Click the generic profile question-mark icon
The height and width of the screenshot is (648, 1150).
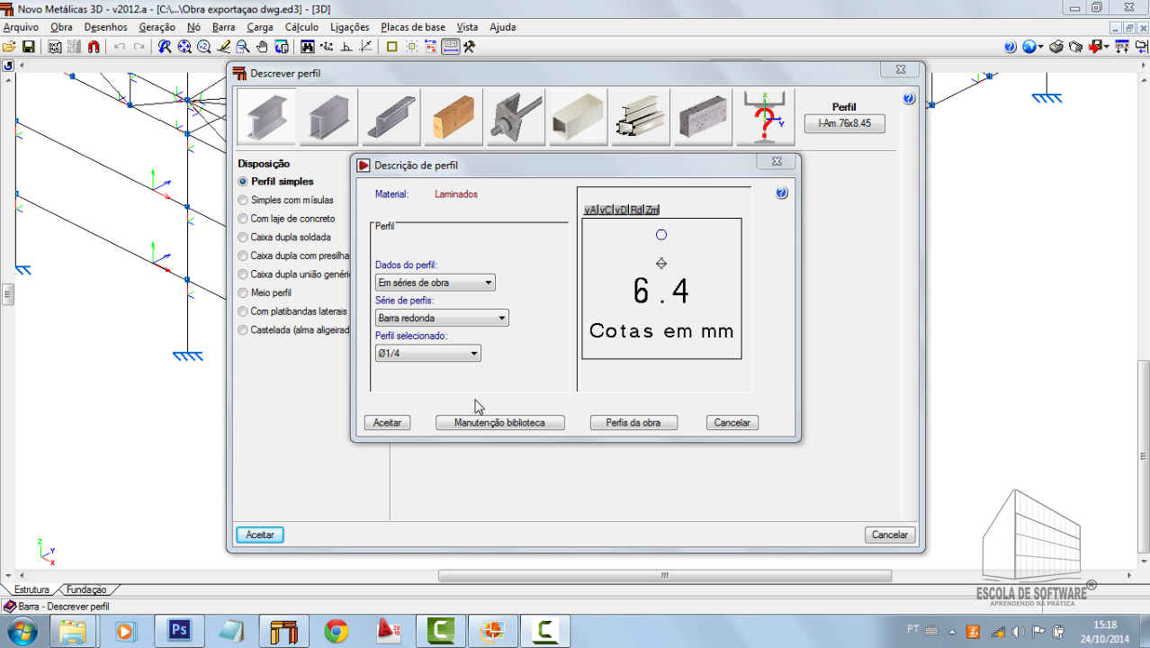(x=765, y=117)
